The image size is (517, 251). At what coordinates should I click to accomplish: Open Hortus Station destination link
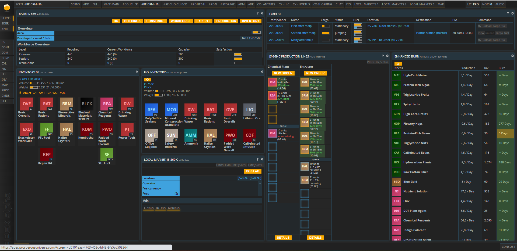tap(431, 33)
